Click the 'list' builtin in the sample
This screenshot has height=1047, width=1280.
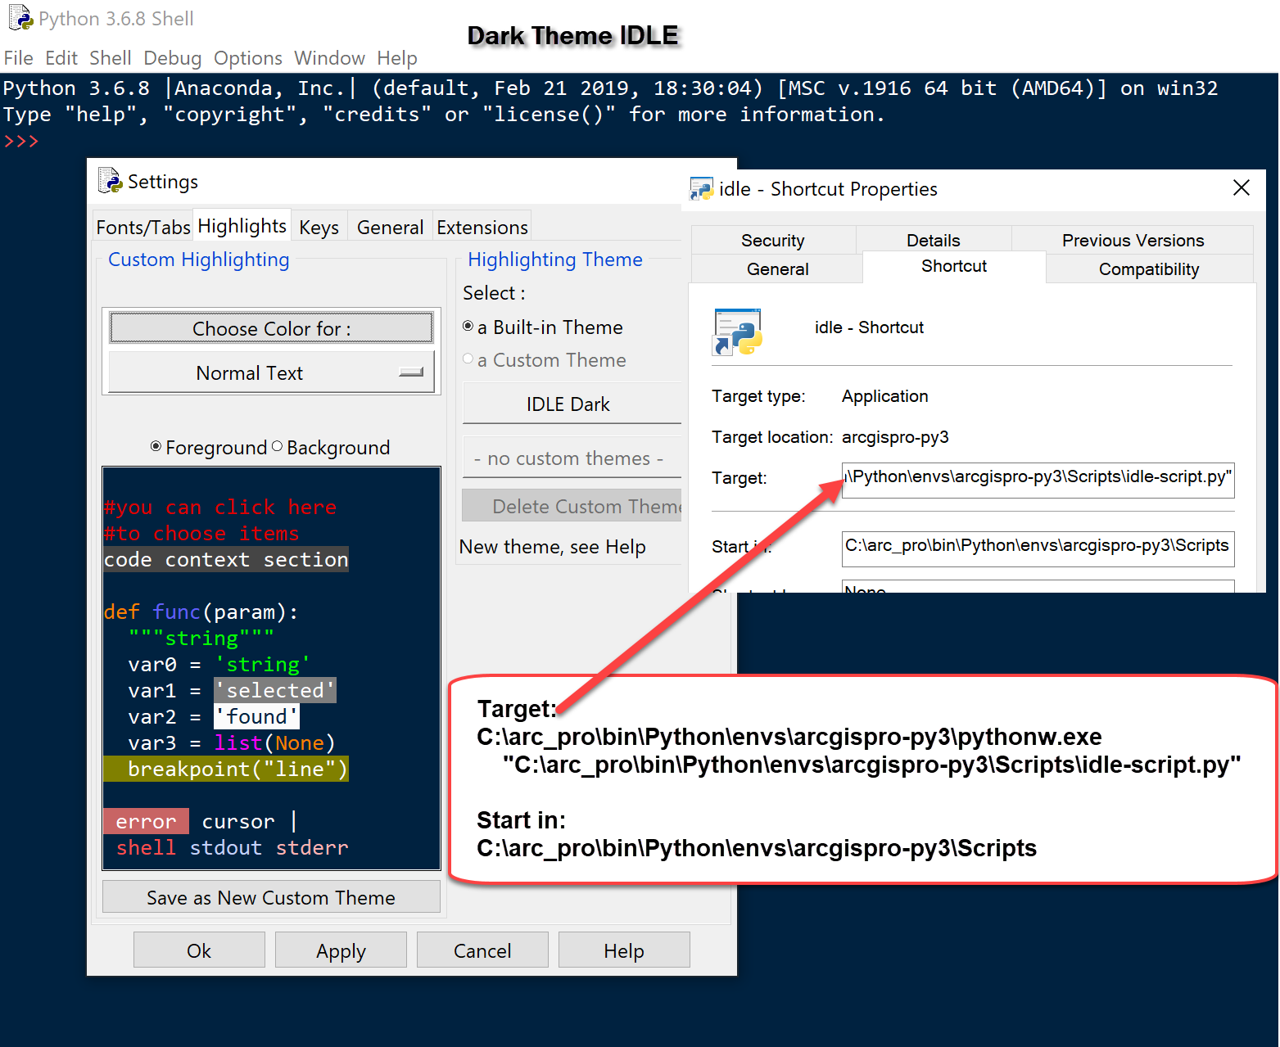[x=238, y=742]
